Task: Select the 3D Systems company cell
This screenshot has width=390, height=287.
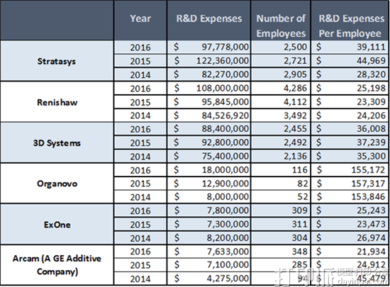Action: pos(57,143)
